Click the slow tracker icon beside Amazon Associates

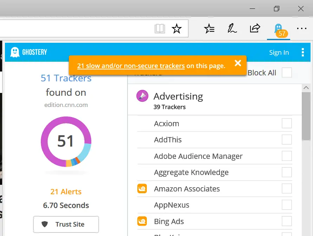point(142,189)
